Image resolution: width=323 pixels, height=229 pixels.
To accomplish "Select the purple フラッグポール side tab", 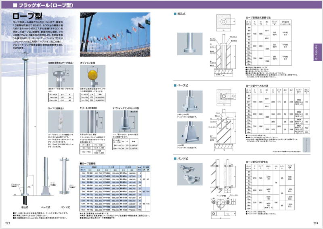I will 317,53.
